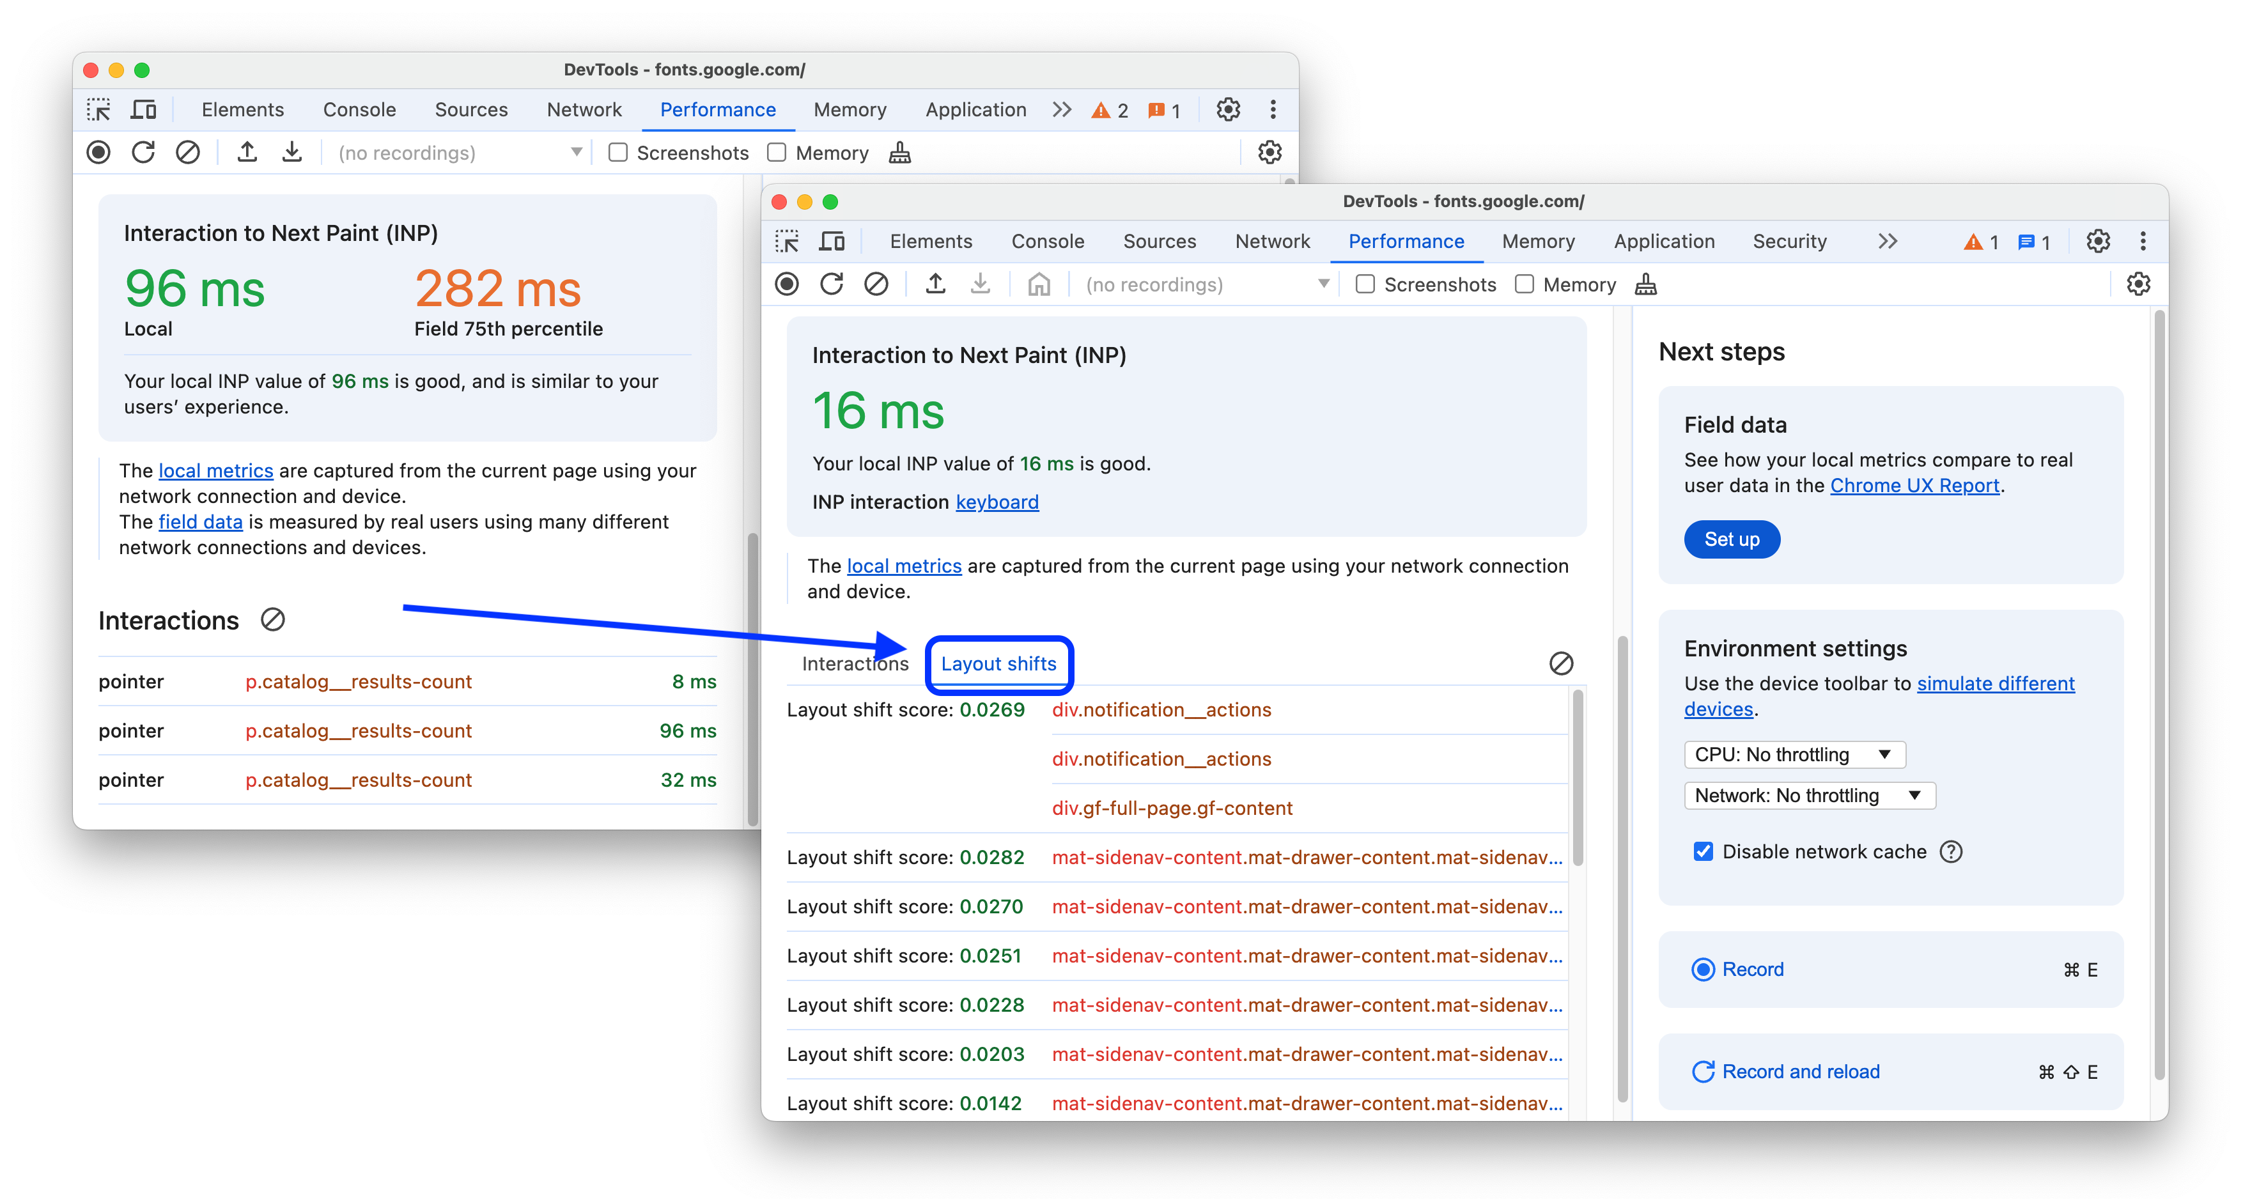Switch to the Layout shifts tab
The image size is (2243, 1199).
[x=998, y=663]
